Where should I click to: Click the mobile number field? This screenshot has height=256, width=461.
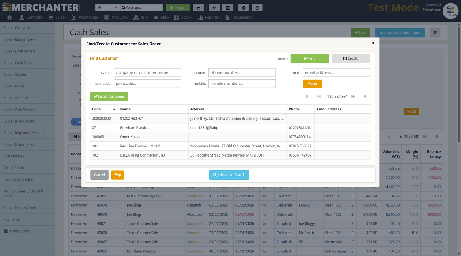point(242,84)
